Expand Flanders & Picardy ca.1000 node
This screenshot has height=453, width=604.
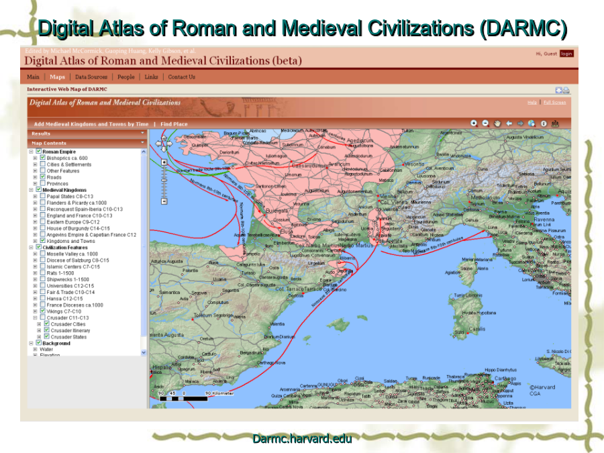[35, 203]
